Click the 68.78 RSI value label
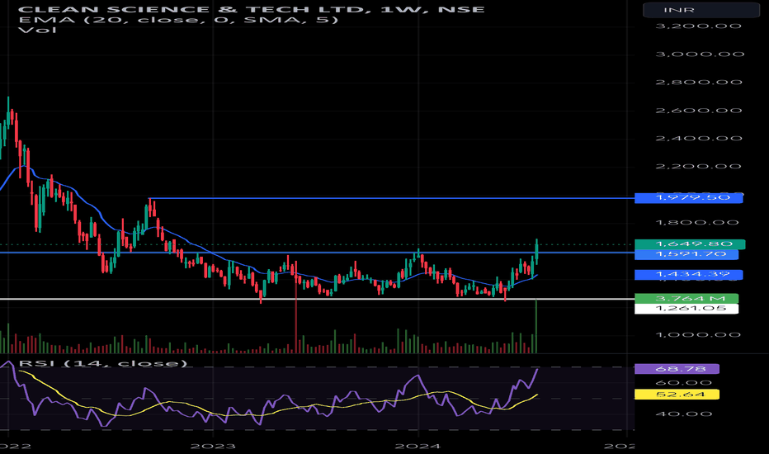769x454 pixels. [677, 369]
